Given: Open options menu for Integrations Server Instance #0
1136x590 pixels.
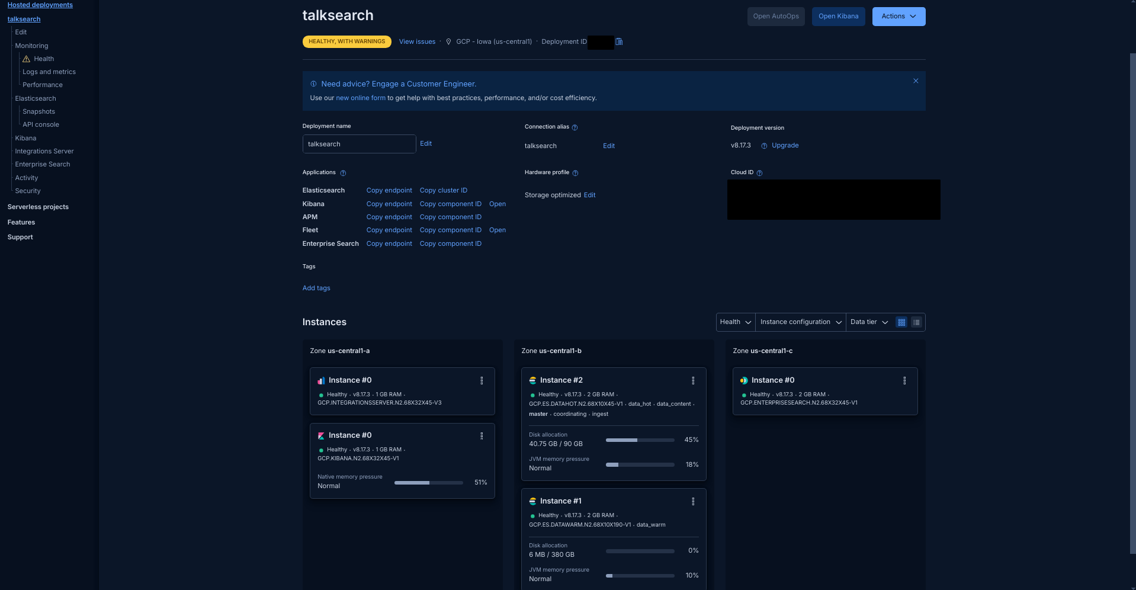Looking at the screenshot, I should click(482, 381).
